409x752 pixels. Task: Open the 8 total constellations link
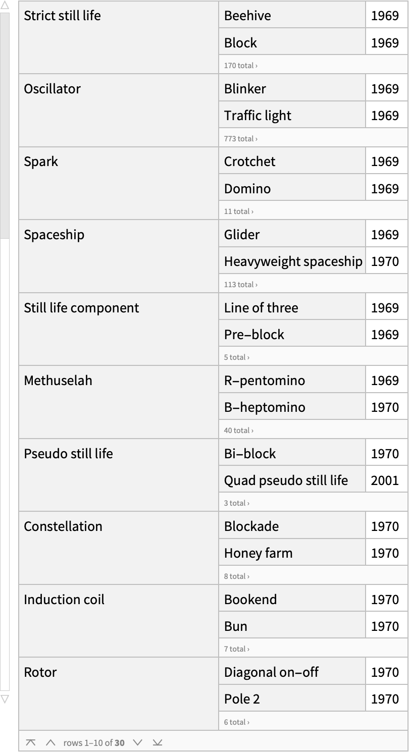tap(237, 576)
